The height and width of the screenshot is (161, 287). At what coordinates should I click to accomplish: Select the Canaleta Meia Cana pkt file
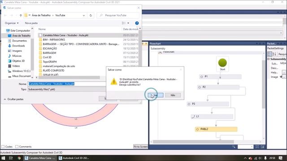[65, 35]
